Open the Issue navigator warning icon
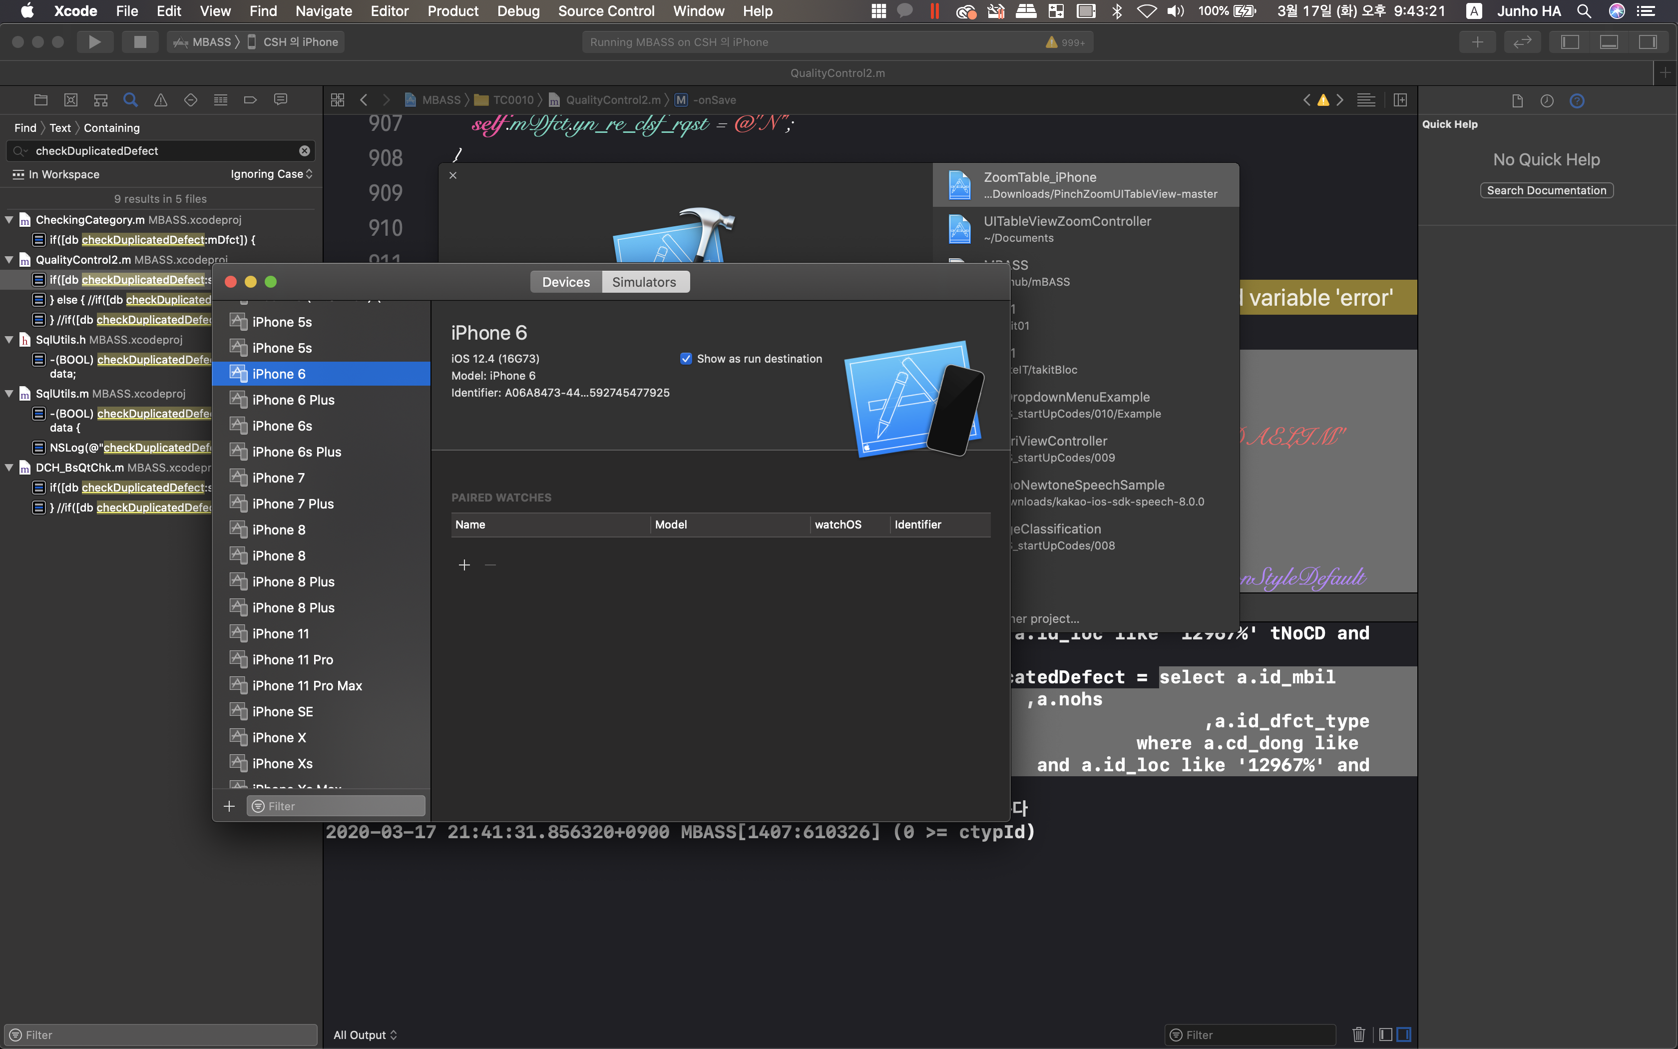1678x1049 pixels. coord(160,100)
